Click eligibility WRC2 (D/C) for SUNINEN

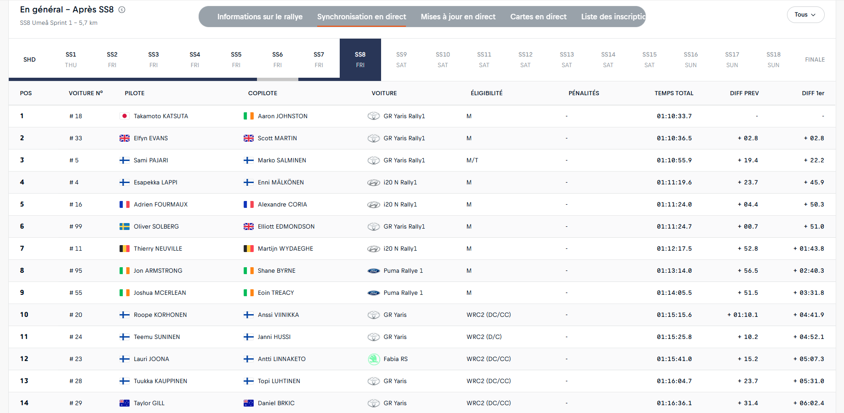tap(484, 337)
